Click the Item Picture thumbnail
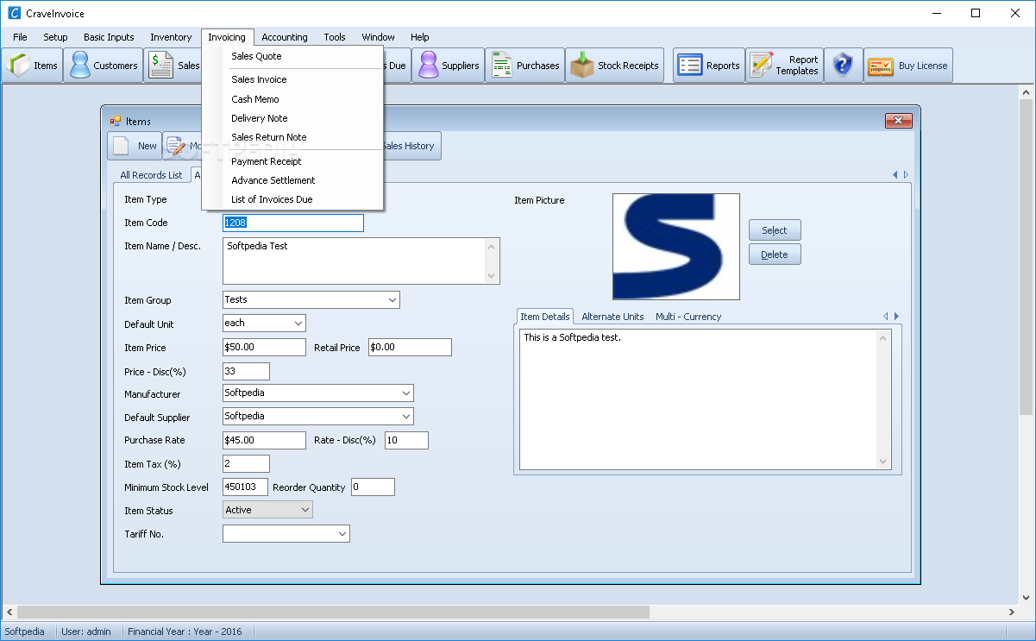Screen dimensions: 1036x641 click(676, 247)
